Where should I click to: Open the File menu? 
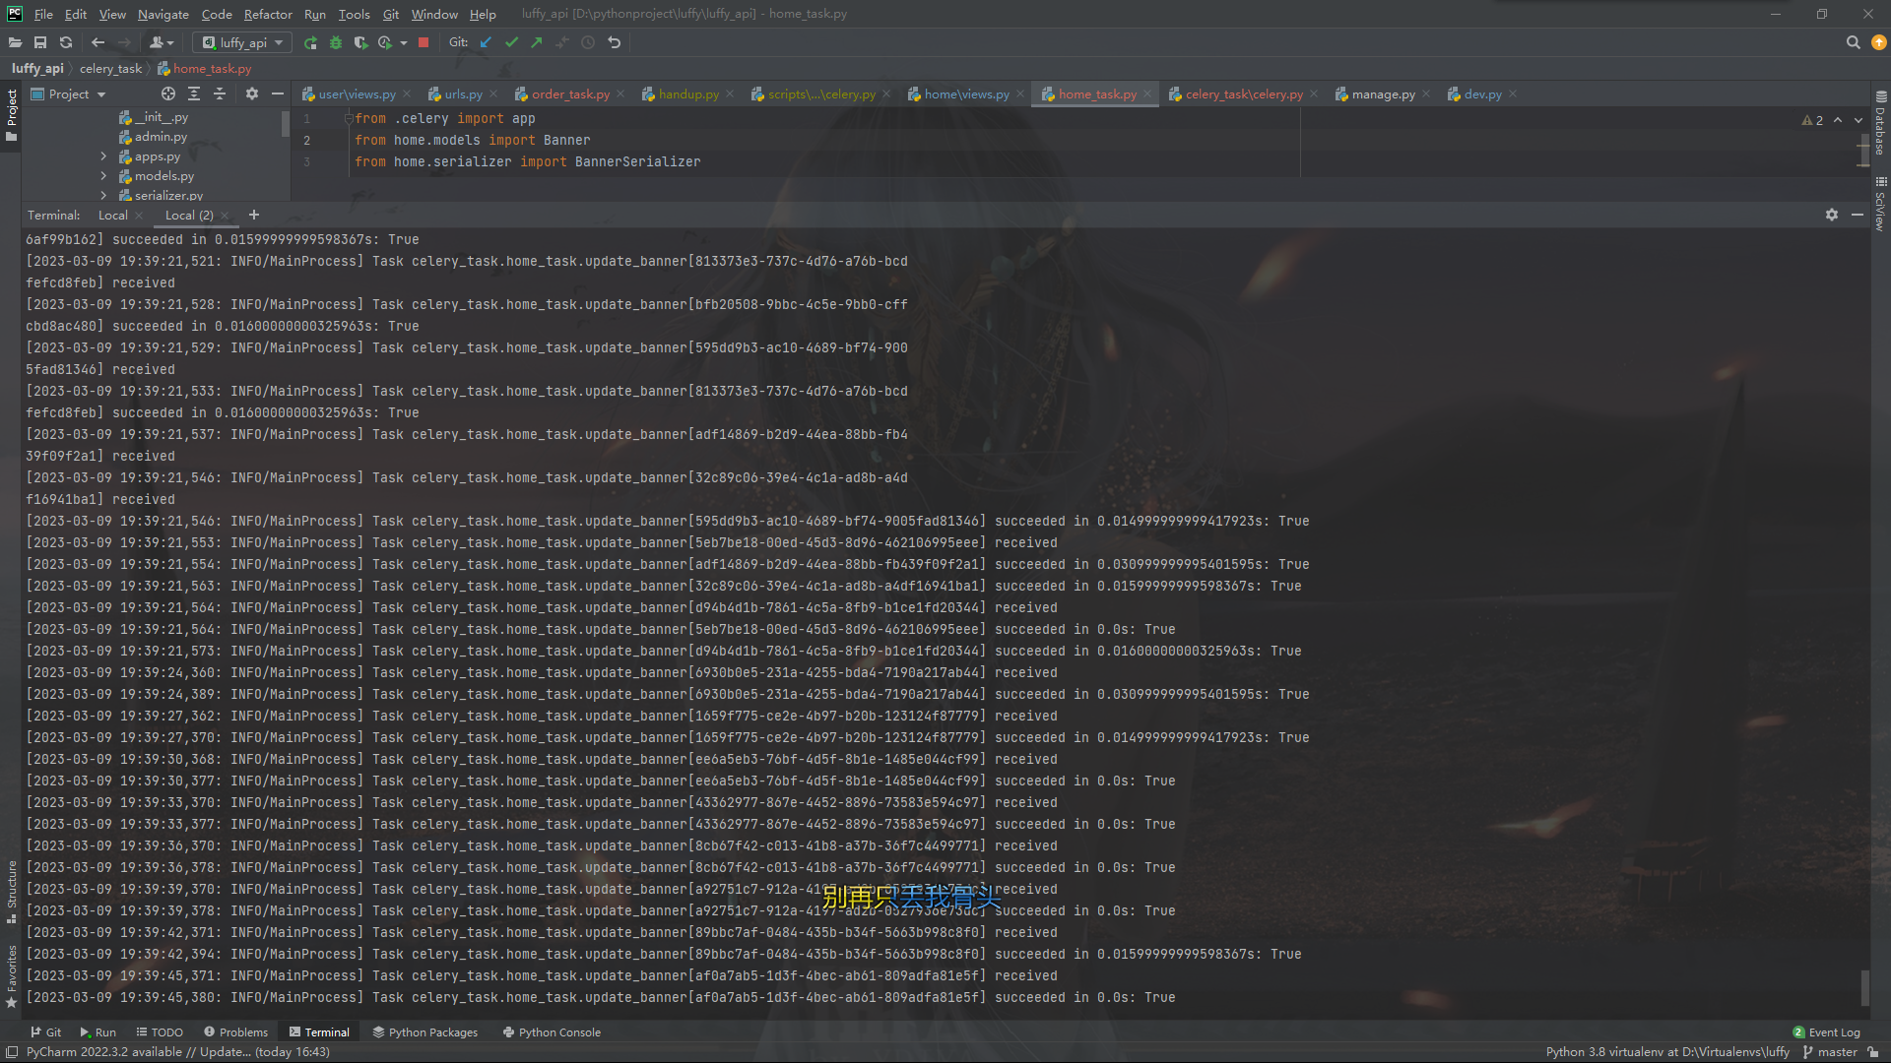click(x=43, y=14)
